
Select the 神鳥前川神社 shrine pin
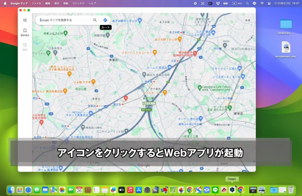(x=83, y=127)
